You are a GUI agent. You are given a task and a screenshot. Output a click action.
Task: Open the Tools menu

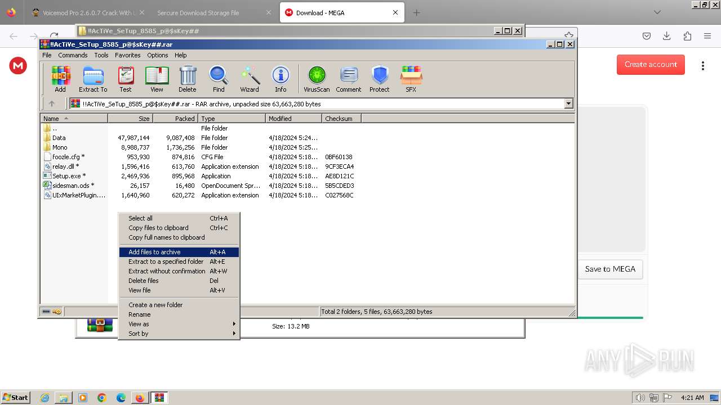coord(101,55)
